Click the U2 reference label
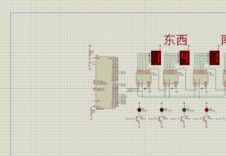This screenshot has height=156, width=226. (153, 73)
